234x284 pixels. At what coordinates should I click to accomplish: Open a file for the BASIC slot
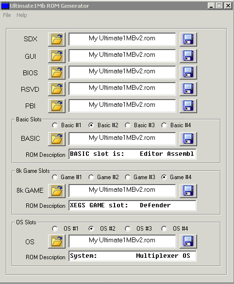coord(57,139)
